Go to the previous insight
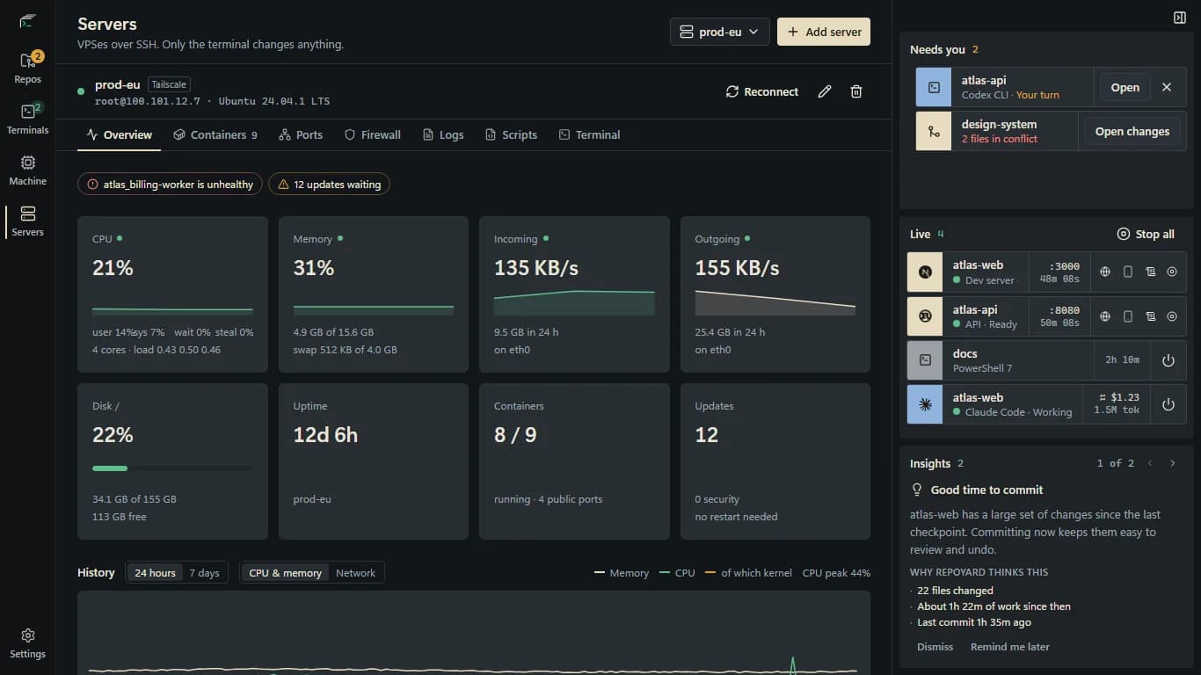The image size is (1201, 675). click(x=1149, y=463)
